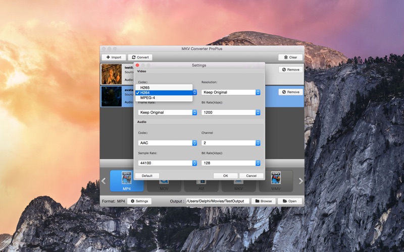Open the video Bit Rate 1200 dropdown

coord(231,112)
